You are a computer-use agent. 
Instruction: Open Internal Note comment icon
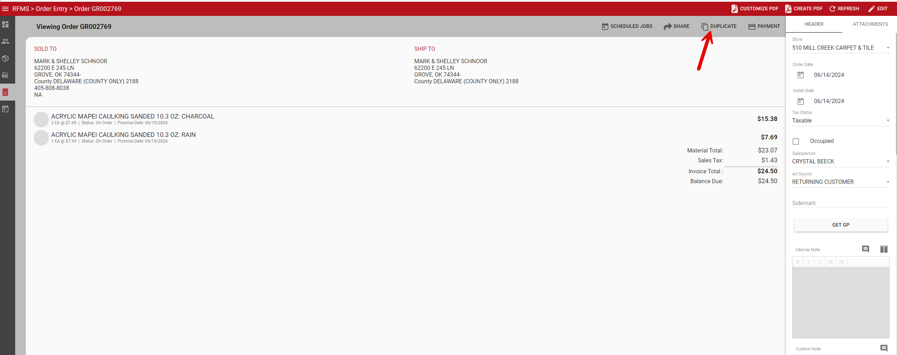(x=865, y=249)
